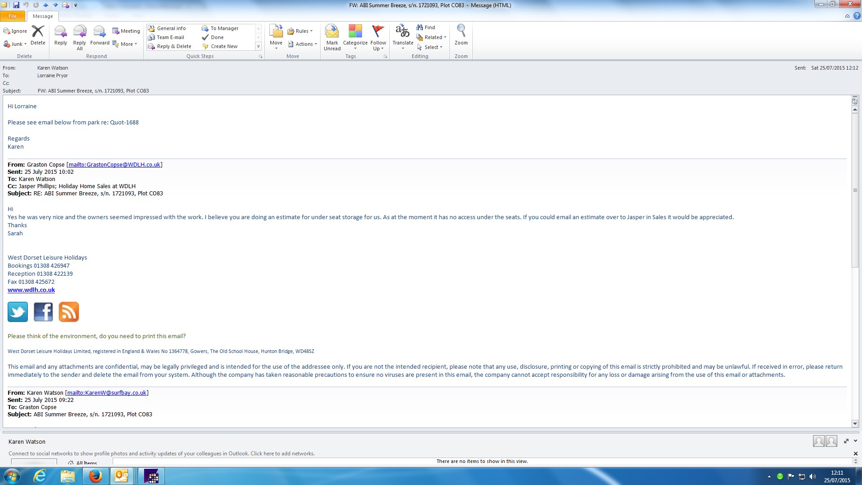Select the Message ribbon tab

pos(43,16)
